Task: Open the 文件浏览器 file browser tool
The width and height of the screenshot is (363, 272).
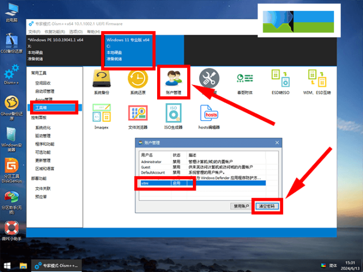Action: (x=138, y=117)
